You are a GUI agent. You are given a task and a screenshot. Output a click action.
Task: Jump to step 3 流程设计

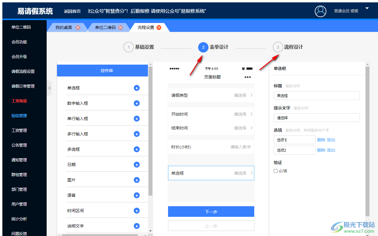[x=288, y=47]
